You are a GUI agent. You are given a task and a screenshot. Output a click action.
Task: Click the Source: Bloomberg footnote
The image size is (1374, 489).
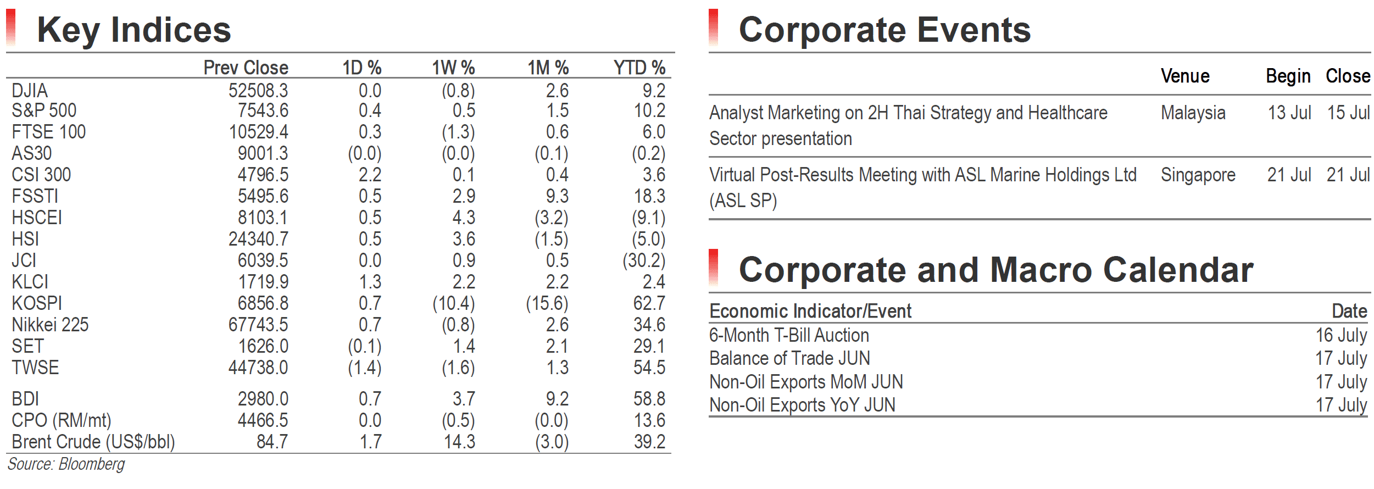[x=66, y=464]
